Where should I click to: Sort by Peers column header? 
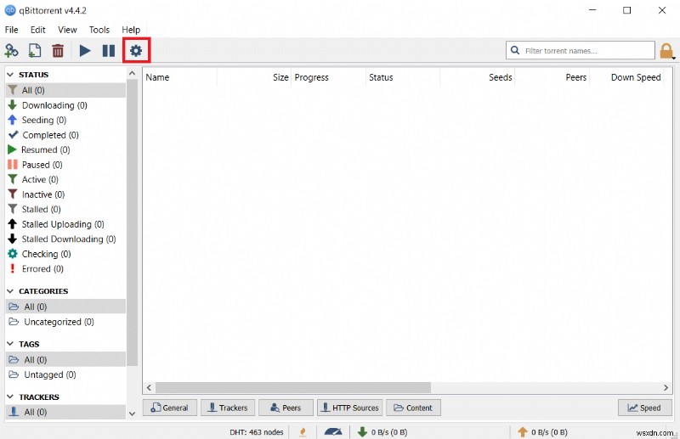[552, 77]
